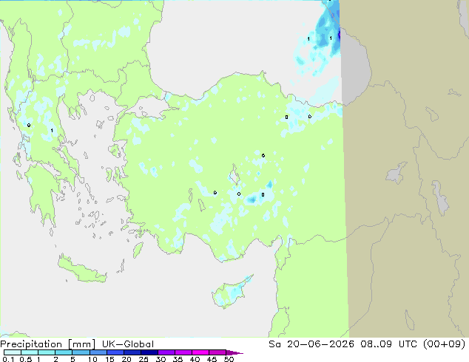Click the 45–50 mm legend color swatch
This screenshot has height=362, width=469.
(217, 352)
